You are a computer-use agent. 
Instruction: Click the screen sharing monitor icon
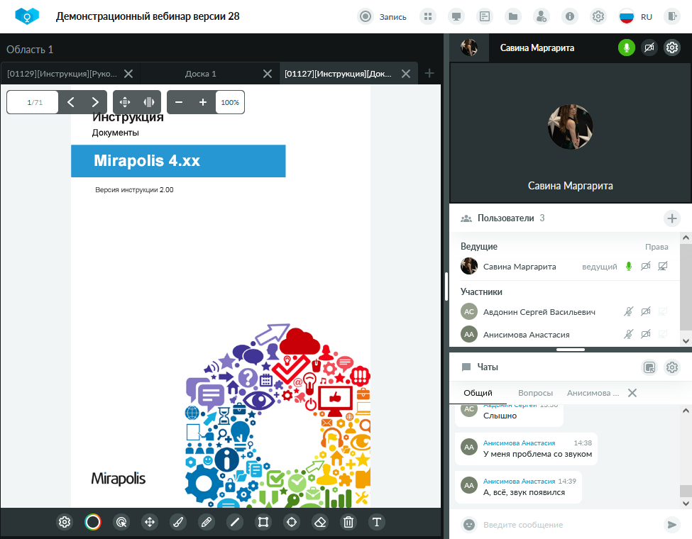coord(456,17)
